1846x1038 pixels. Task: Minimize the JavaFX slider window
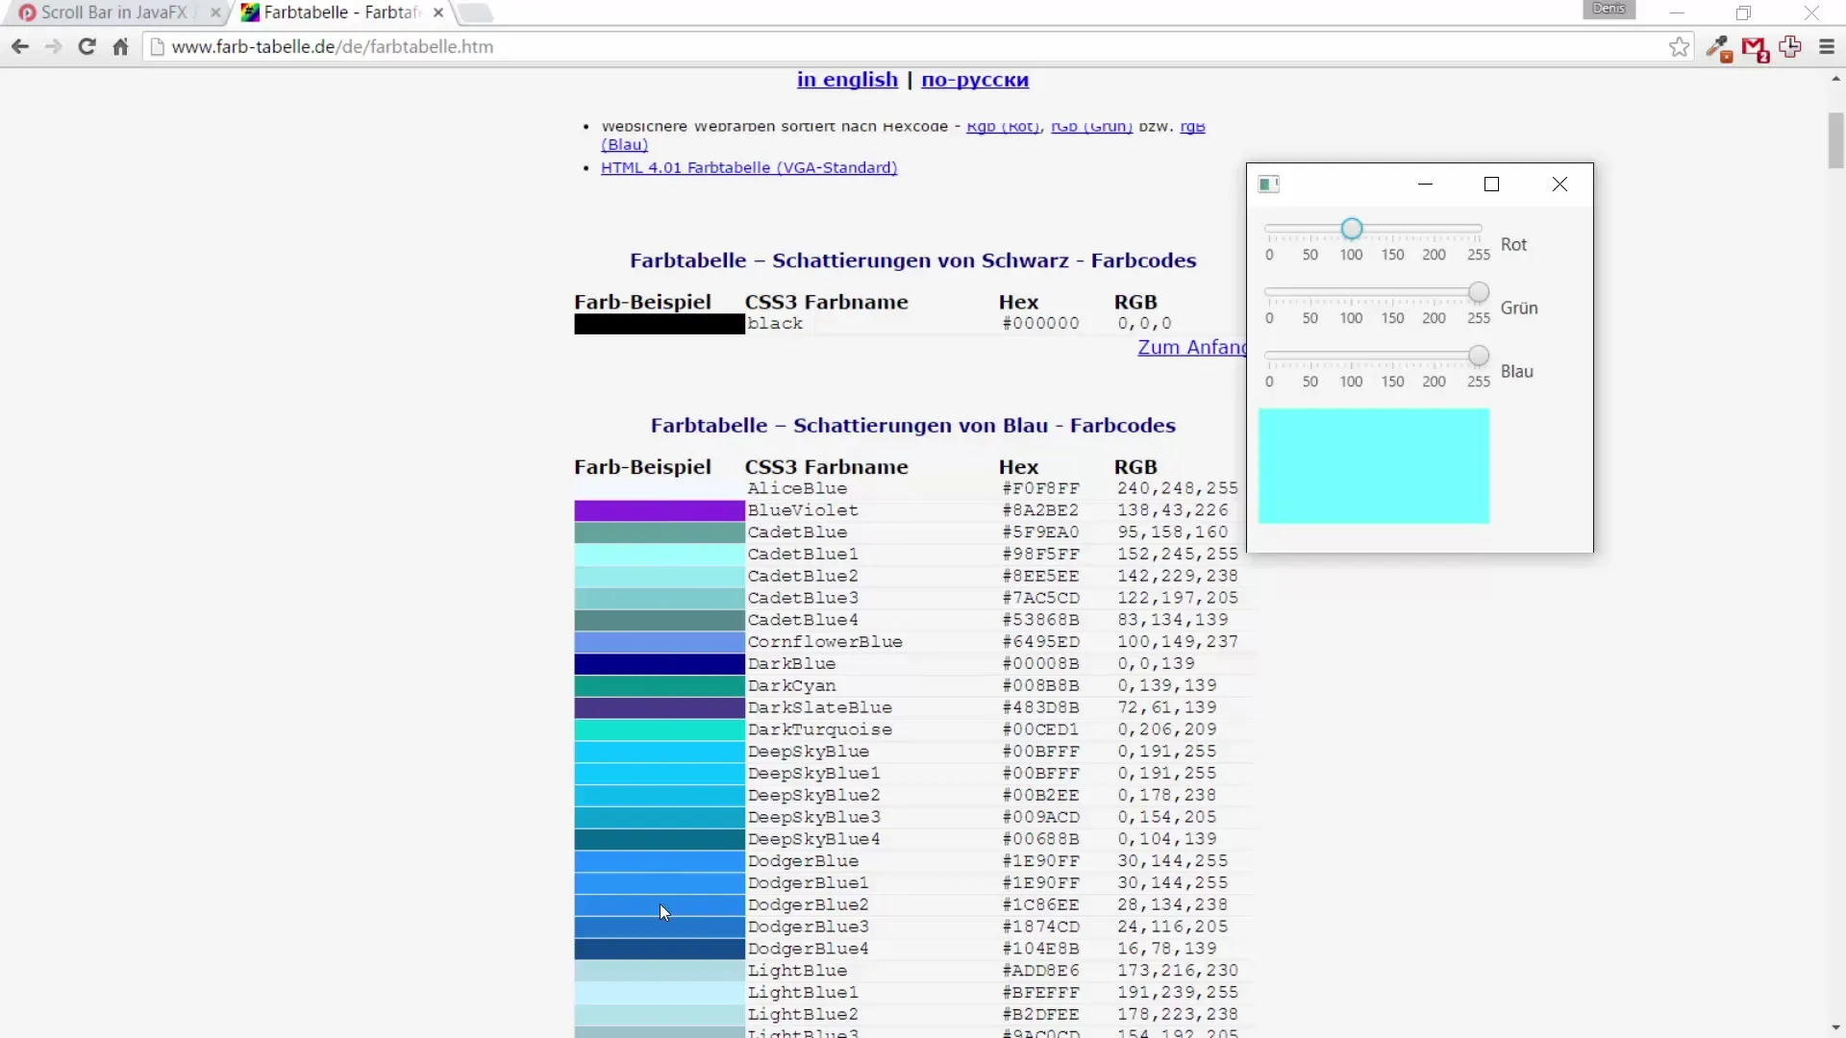click(1426, 184)
